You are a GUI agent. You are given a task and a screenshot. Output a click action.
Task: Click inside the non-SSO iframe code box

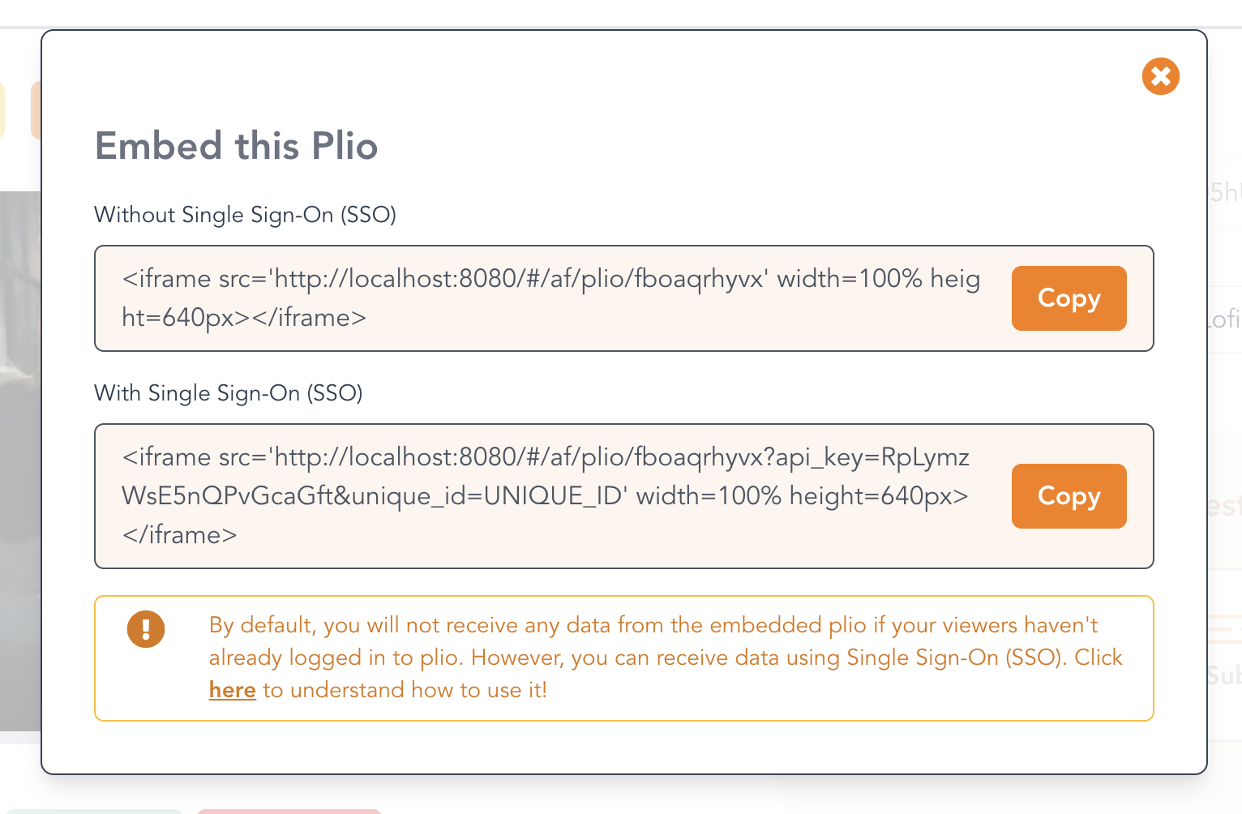point(551,298)
